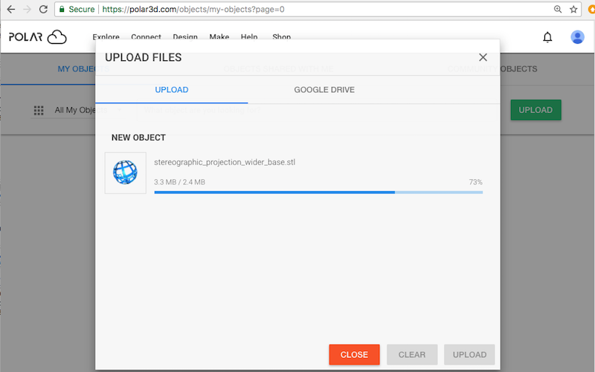This screenshot has height=372, width=595.
Task: Open the zoom magnifier icon in address bar
Action: point(557,10)
